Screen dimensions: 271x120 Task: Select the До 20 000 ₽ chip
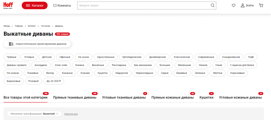(53, 81)
